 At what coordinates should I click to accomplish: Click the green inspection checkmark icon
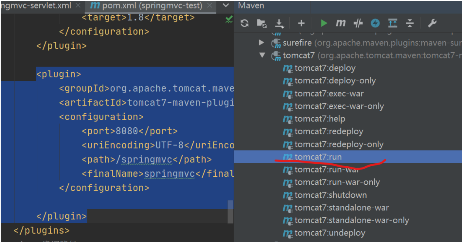[229, 19]
